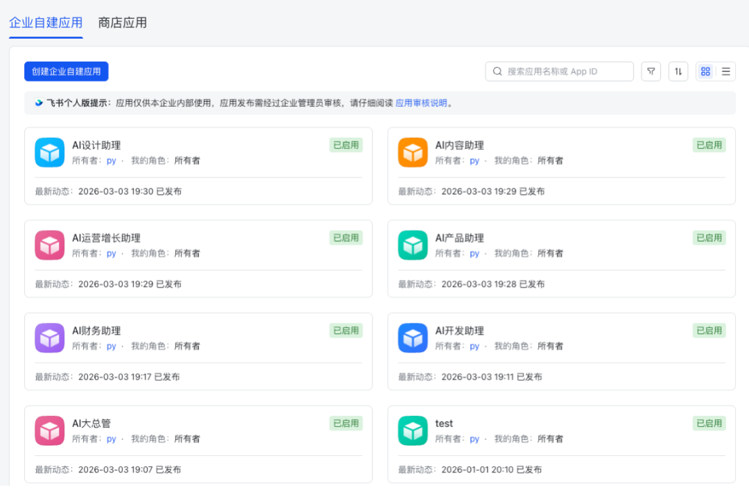This screenshot has height=503, width=749.
Task: Click 已启用 status badge on AI设计助理
Action: click(346, 145)
